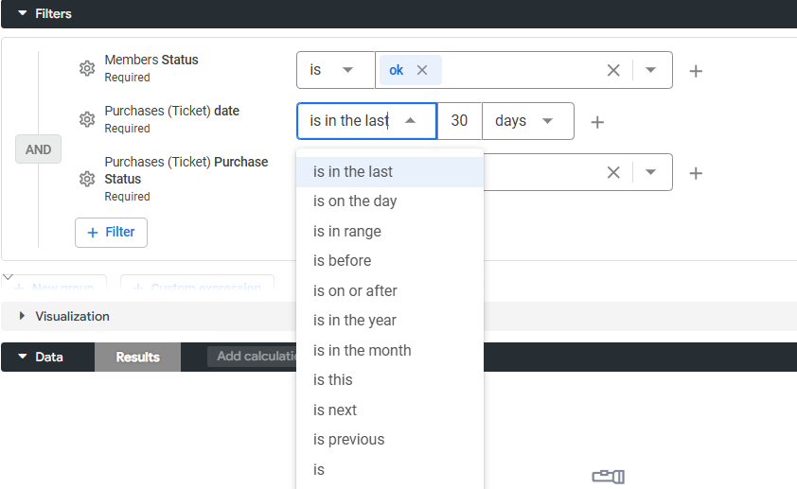The image size is (797, 489).
Task: Select 'is in the month' option
Action: [x=390, y=350]
